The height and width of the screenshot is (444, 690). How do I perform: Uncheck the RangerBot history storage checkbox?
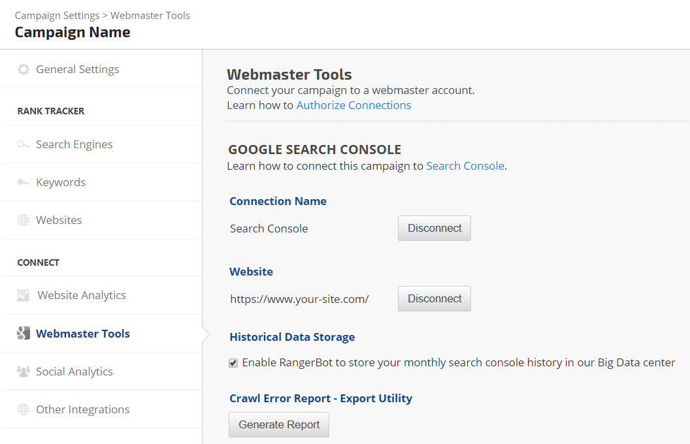click(x=233, y=363)
